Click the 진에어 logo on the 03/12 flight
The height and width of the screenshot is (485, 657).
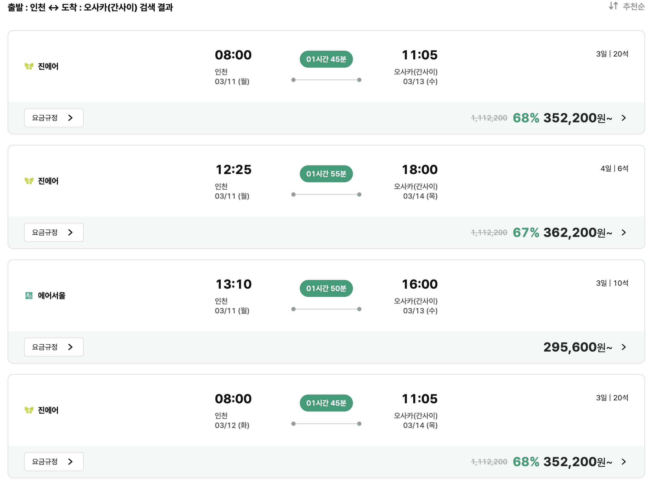click(29, 410)
